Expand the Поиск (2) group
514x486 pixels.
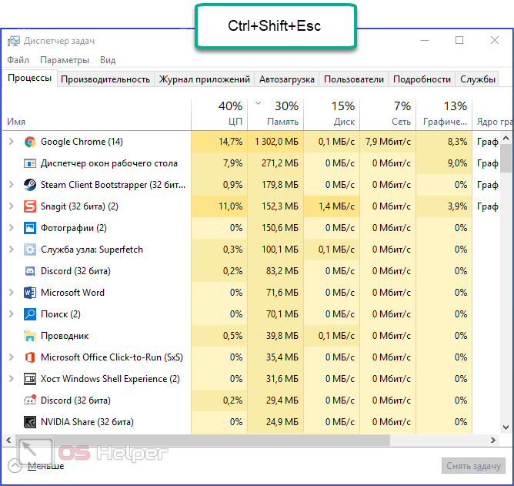pos(11,314)
